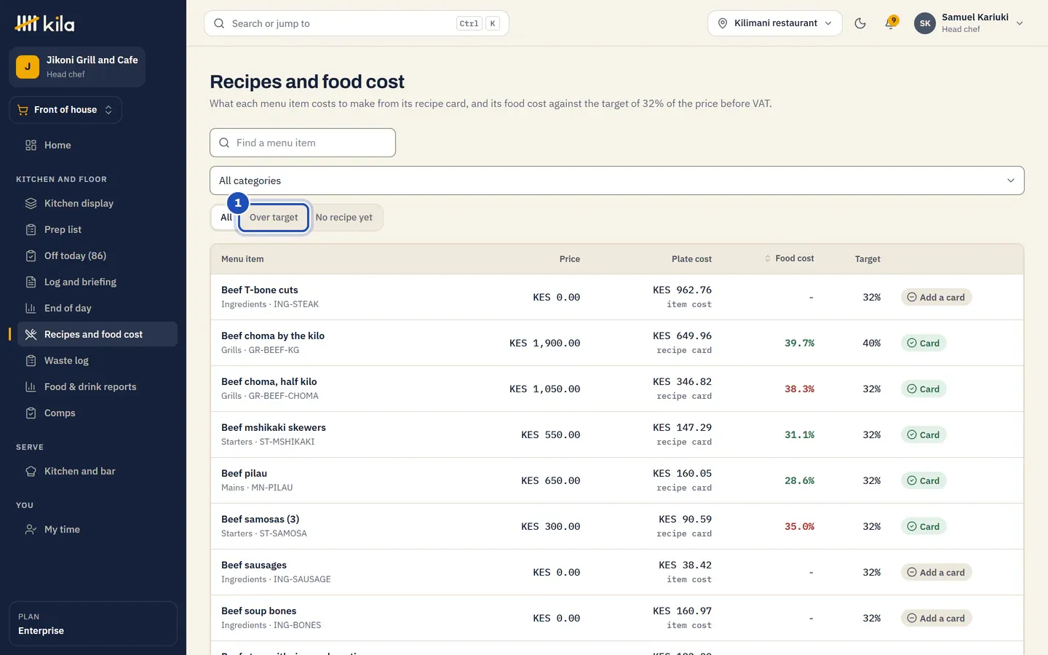Open Card for Beef samosas (3)

924,526
